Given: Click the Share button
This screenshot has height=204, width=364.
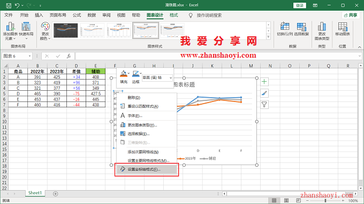Looking at the screenshot, I should (351, 15).
